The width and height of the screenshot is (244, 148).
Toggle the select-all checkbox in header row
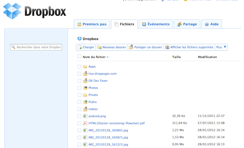point(79,57)
